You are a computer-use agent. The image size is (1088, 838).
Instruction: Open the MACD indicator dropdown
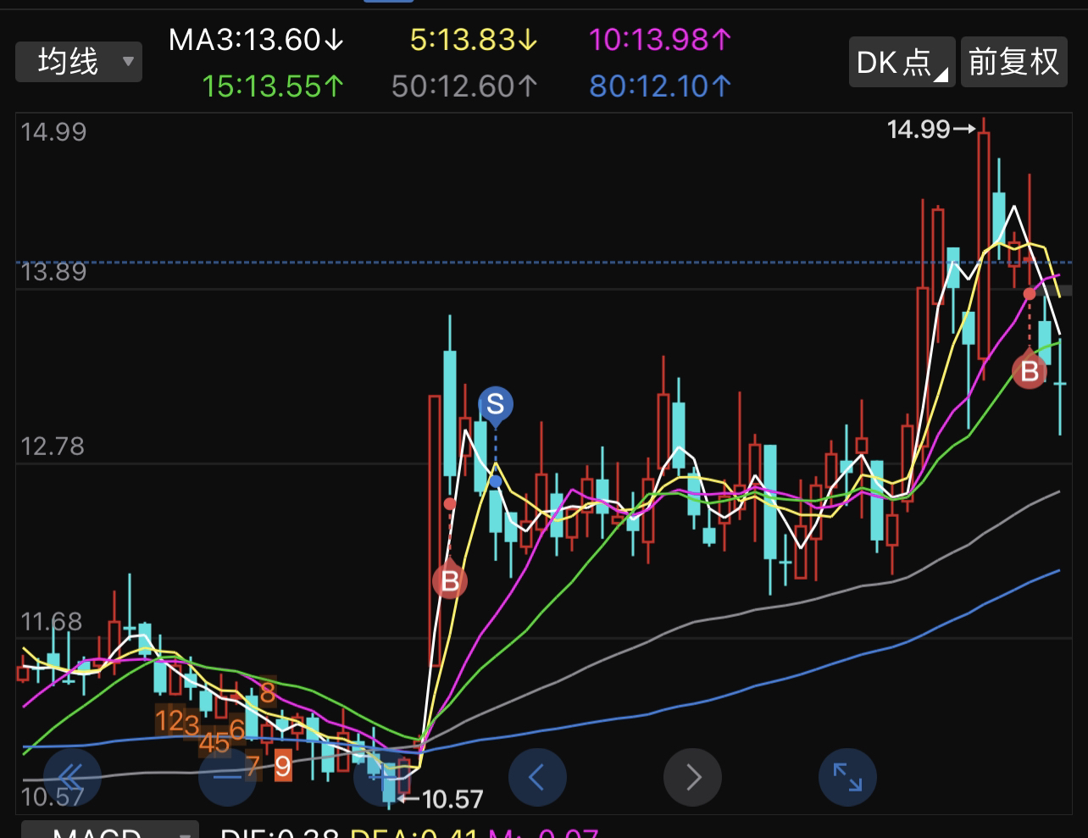(110, 830)
